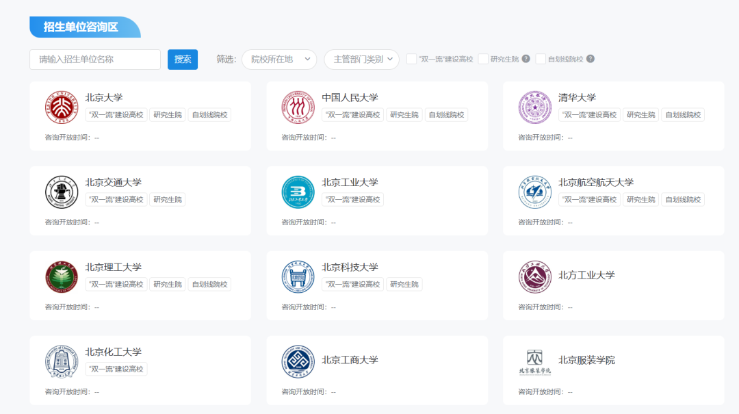Click the 北京工业大学 teal logo
The height and width of the screenshot is (414, 739).
point(298,192)
